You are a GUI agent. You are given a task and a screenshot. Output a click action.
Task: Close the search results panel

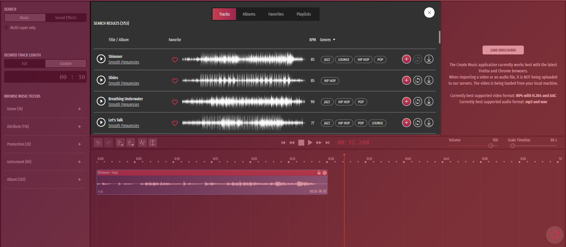[x=429, y=13]
